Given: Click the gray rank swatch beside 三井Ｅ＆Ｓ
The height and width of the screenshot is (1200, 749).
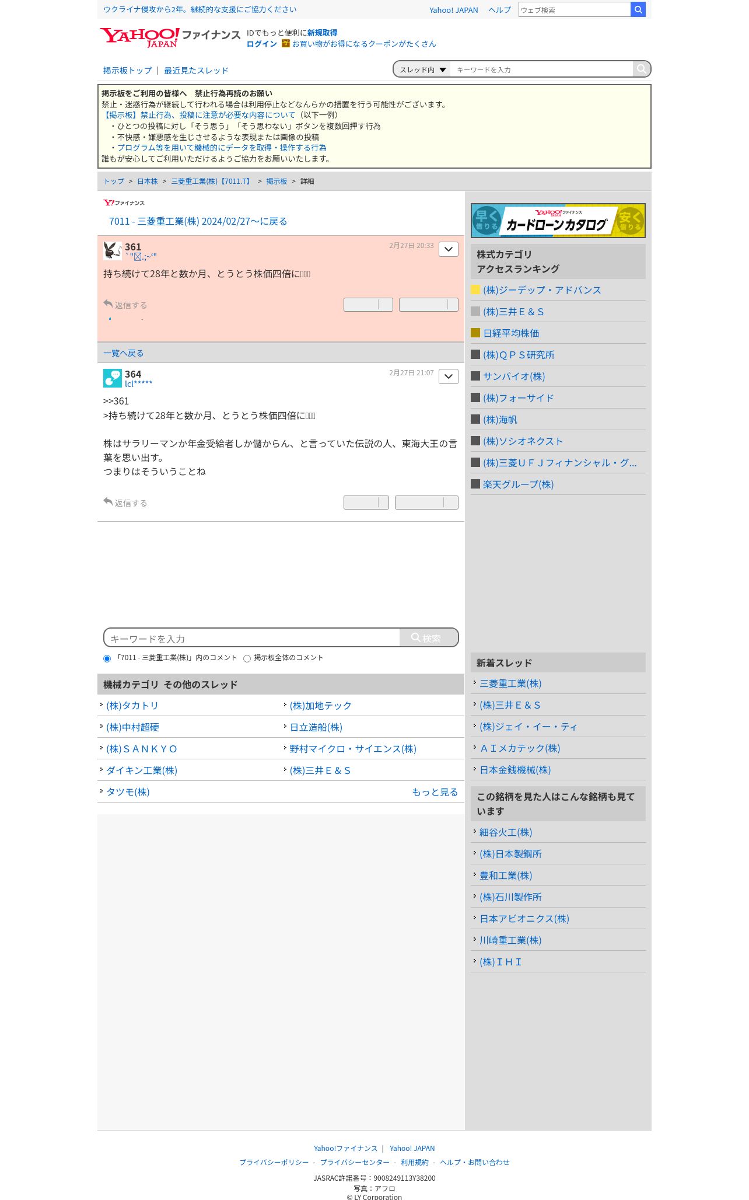Looking at the screenshot, I should click(x=475, y=311).
